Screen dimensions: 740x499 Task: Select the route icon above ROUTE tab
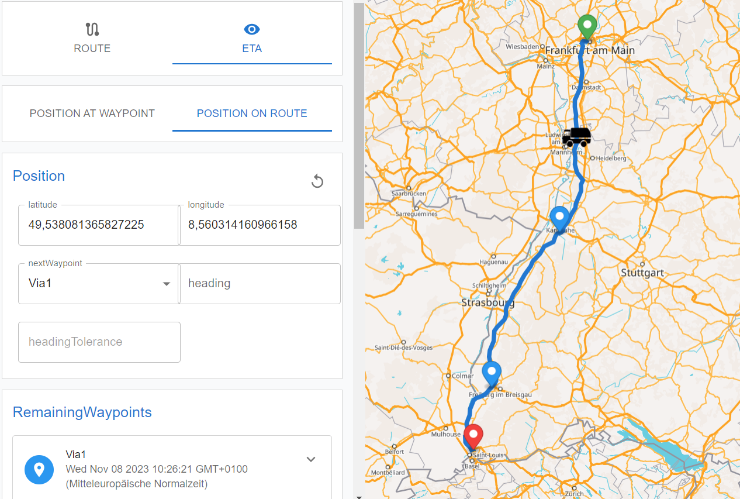[x=92, y=29]
